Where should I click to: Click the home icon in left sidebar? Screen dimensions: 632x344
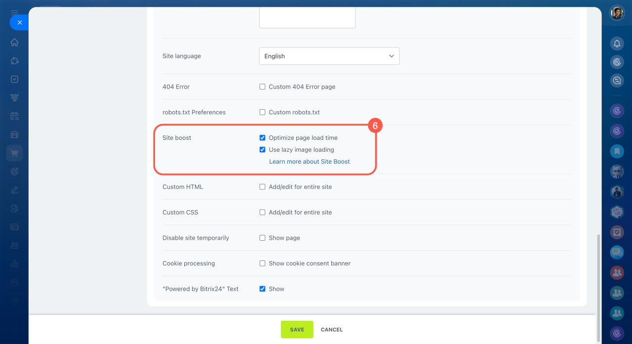pos(14,43)
